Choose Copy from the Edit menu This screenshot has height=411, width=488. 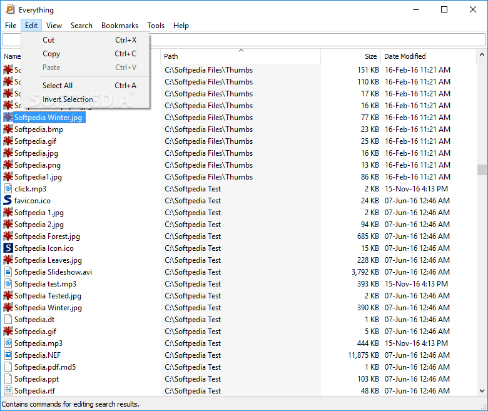[x=85, y=54]
